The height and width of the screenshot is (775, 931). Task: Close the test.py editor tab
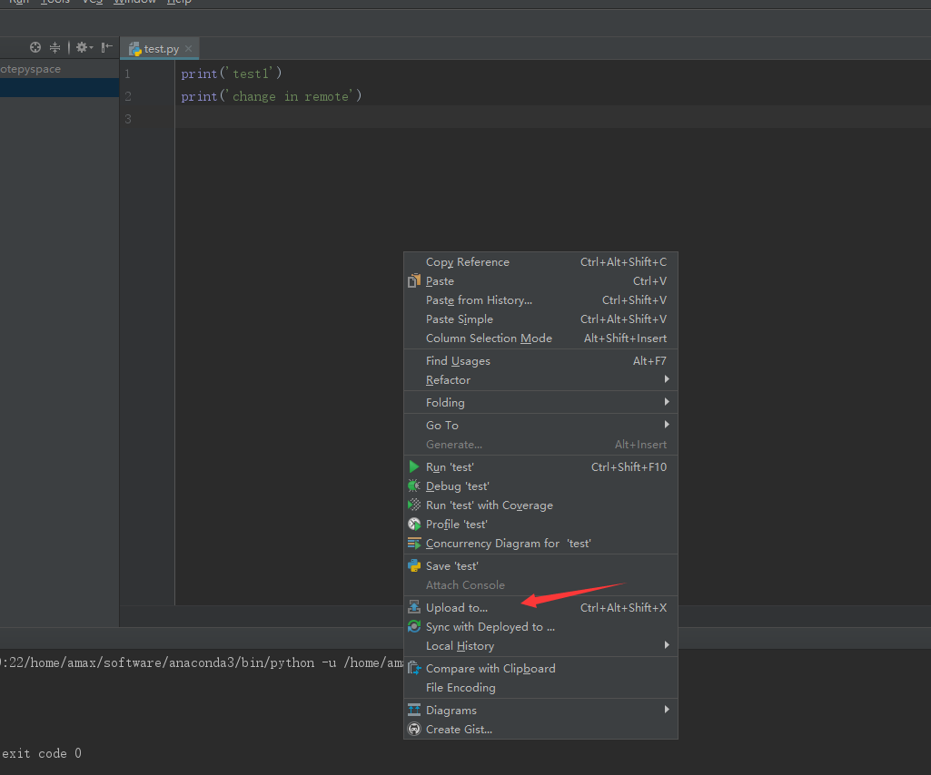click(189, 49)
